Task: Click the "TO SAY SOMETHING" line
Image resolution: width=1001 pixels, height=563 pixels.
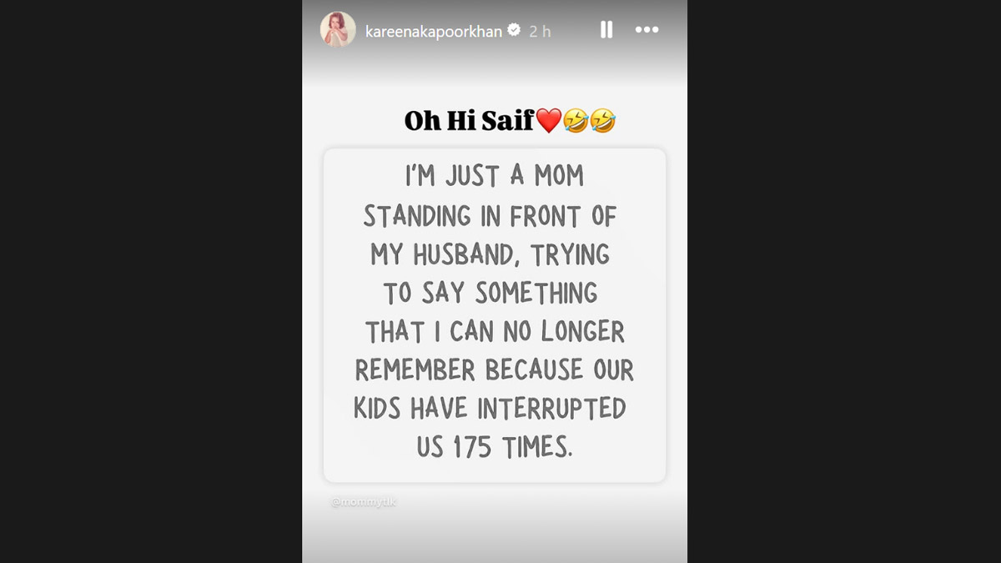Action: click(490, 293)
